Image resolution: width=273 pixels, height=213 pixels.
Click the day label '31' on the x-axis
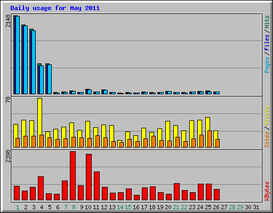coord(256,207)
